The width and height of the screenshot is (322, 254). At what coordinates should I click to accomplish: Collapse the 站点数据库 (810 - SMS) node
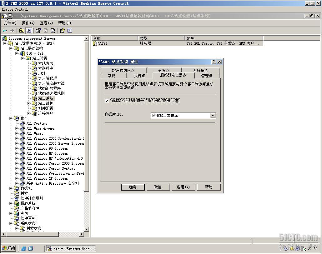click(x=5, y=43)
